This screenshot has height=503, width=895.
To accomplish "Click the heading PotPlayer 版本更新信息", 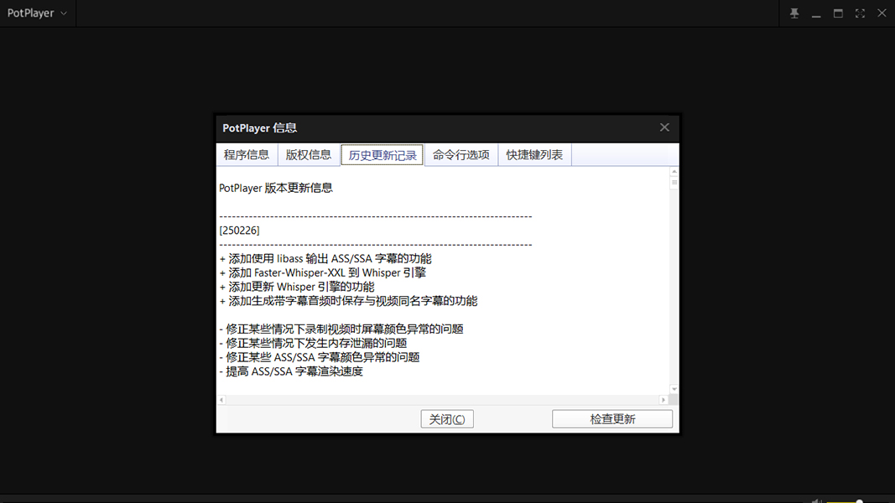I will 276,188.
